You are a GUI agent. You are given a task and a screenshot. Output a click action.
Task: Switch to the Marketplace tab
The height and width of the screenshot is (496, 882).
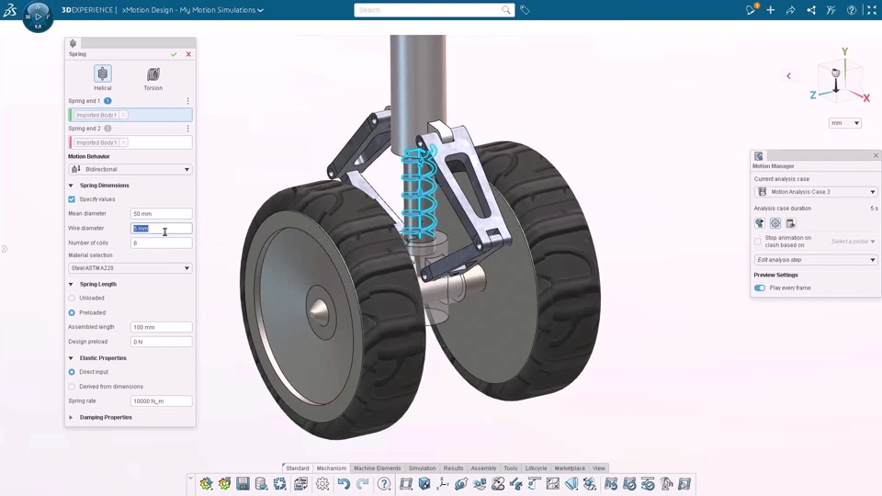(x=570, y=468)
